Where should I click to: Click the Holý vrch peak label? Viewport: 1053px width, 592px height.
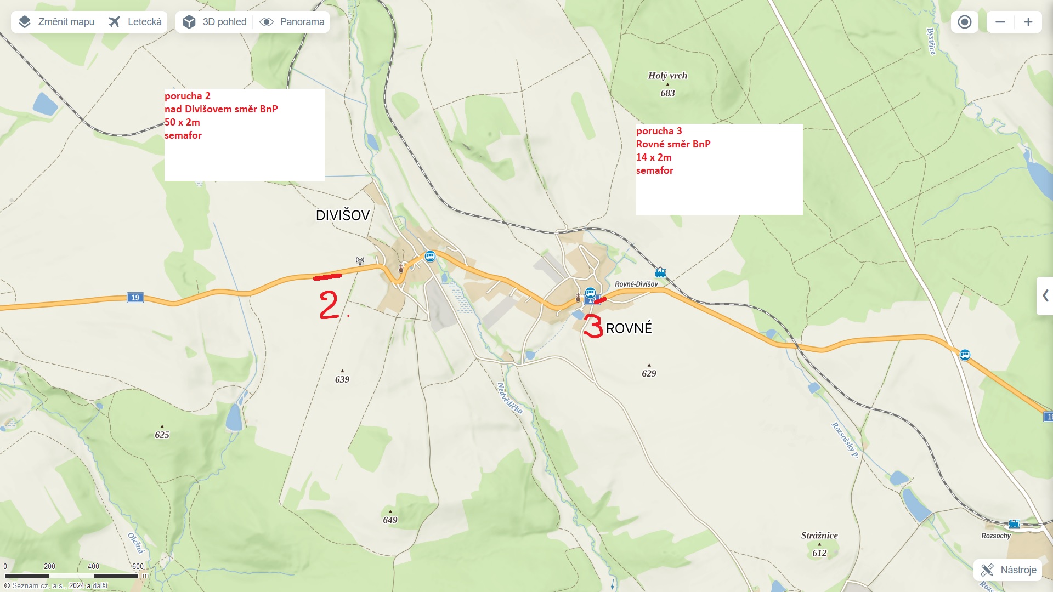[667, 76]
